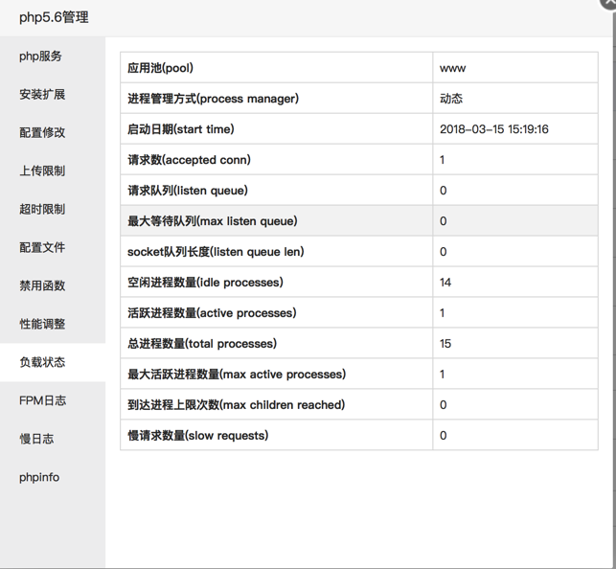The width and height of the screenshot is (616, 569).
Task: Click the max listen queue value 0
Action: 444,221
